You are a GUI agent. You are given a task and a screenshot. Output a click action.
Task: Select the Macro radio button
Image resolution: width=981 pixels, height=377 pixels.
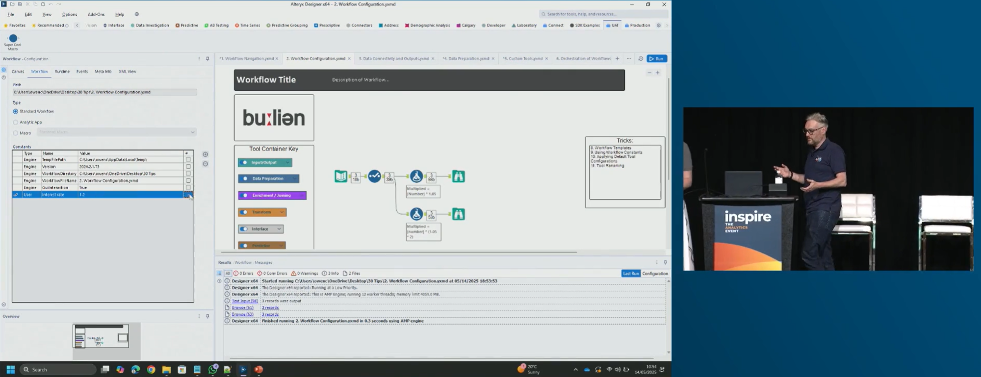point(16,133)
